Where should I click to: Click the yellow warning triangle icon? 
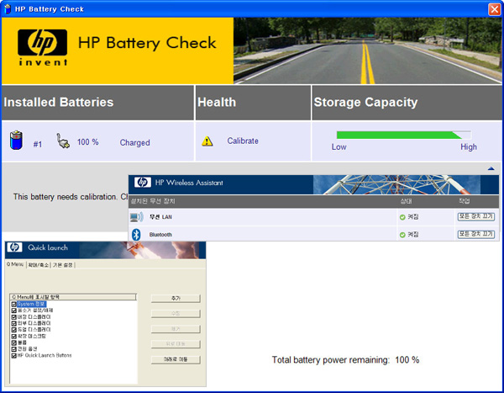coord(207,141)
